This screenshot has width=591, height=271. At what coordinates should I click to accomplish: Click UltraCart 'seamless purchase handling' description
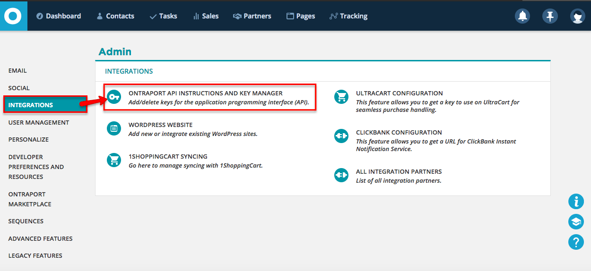tap(438, 106)
